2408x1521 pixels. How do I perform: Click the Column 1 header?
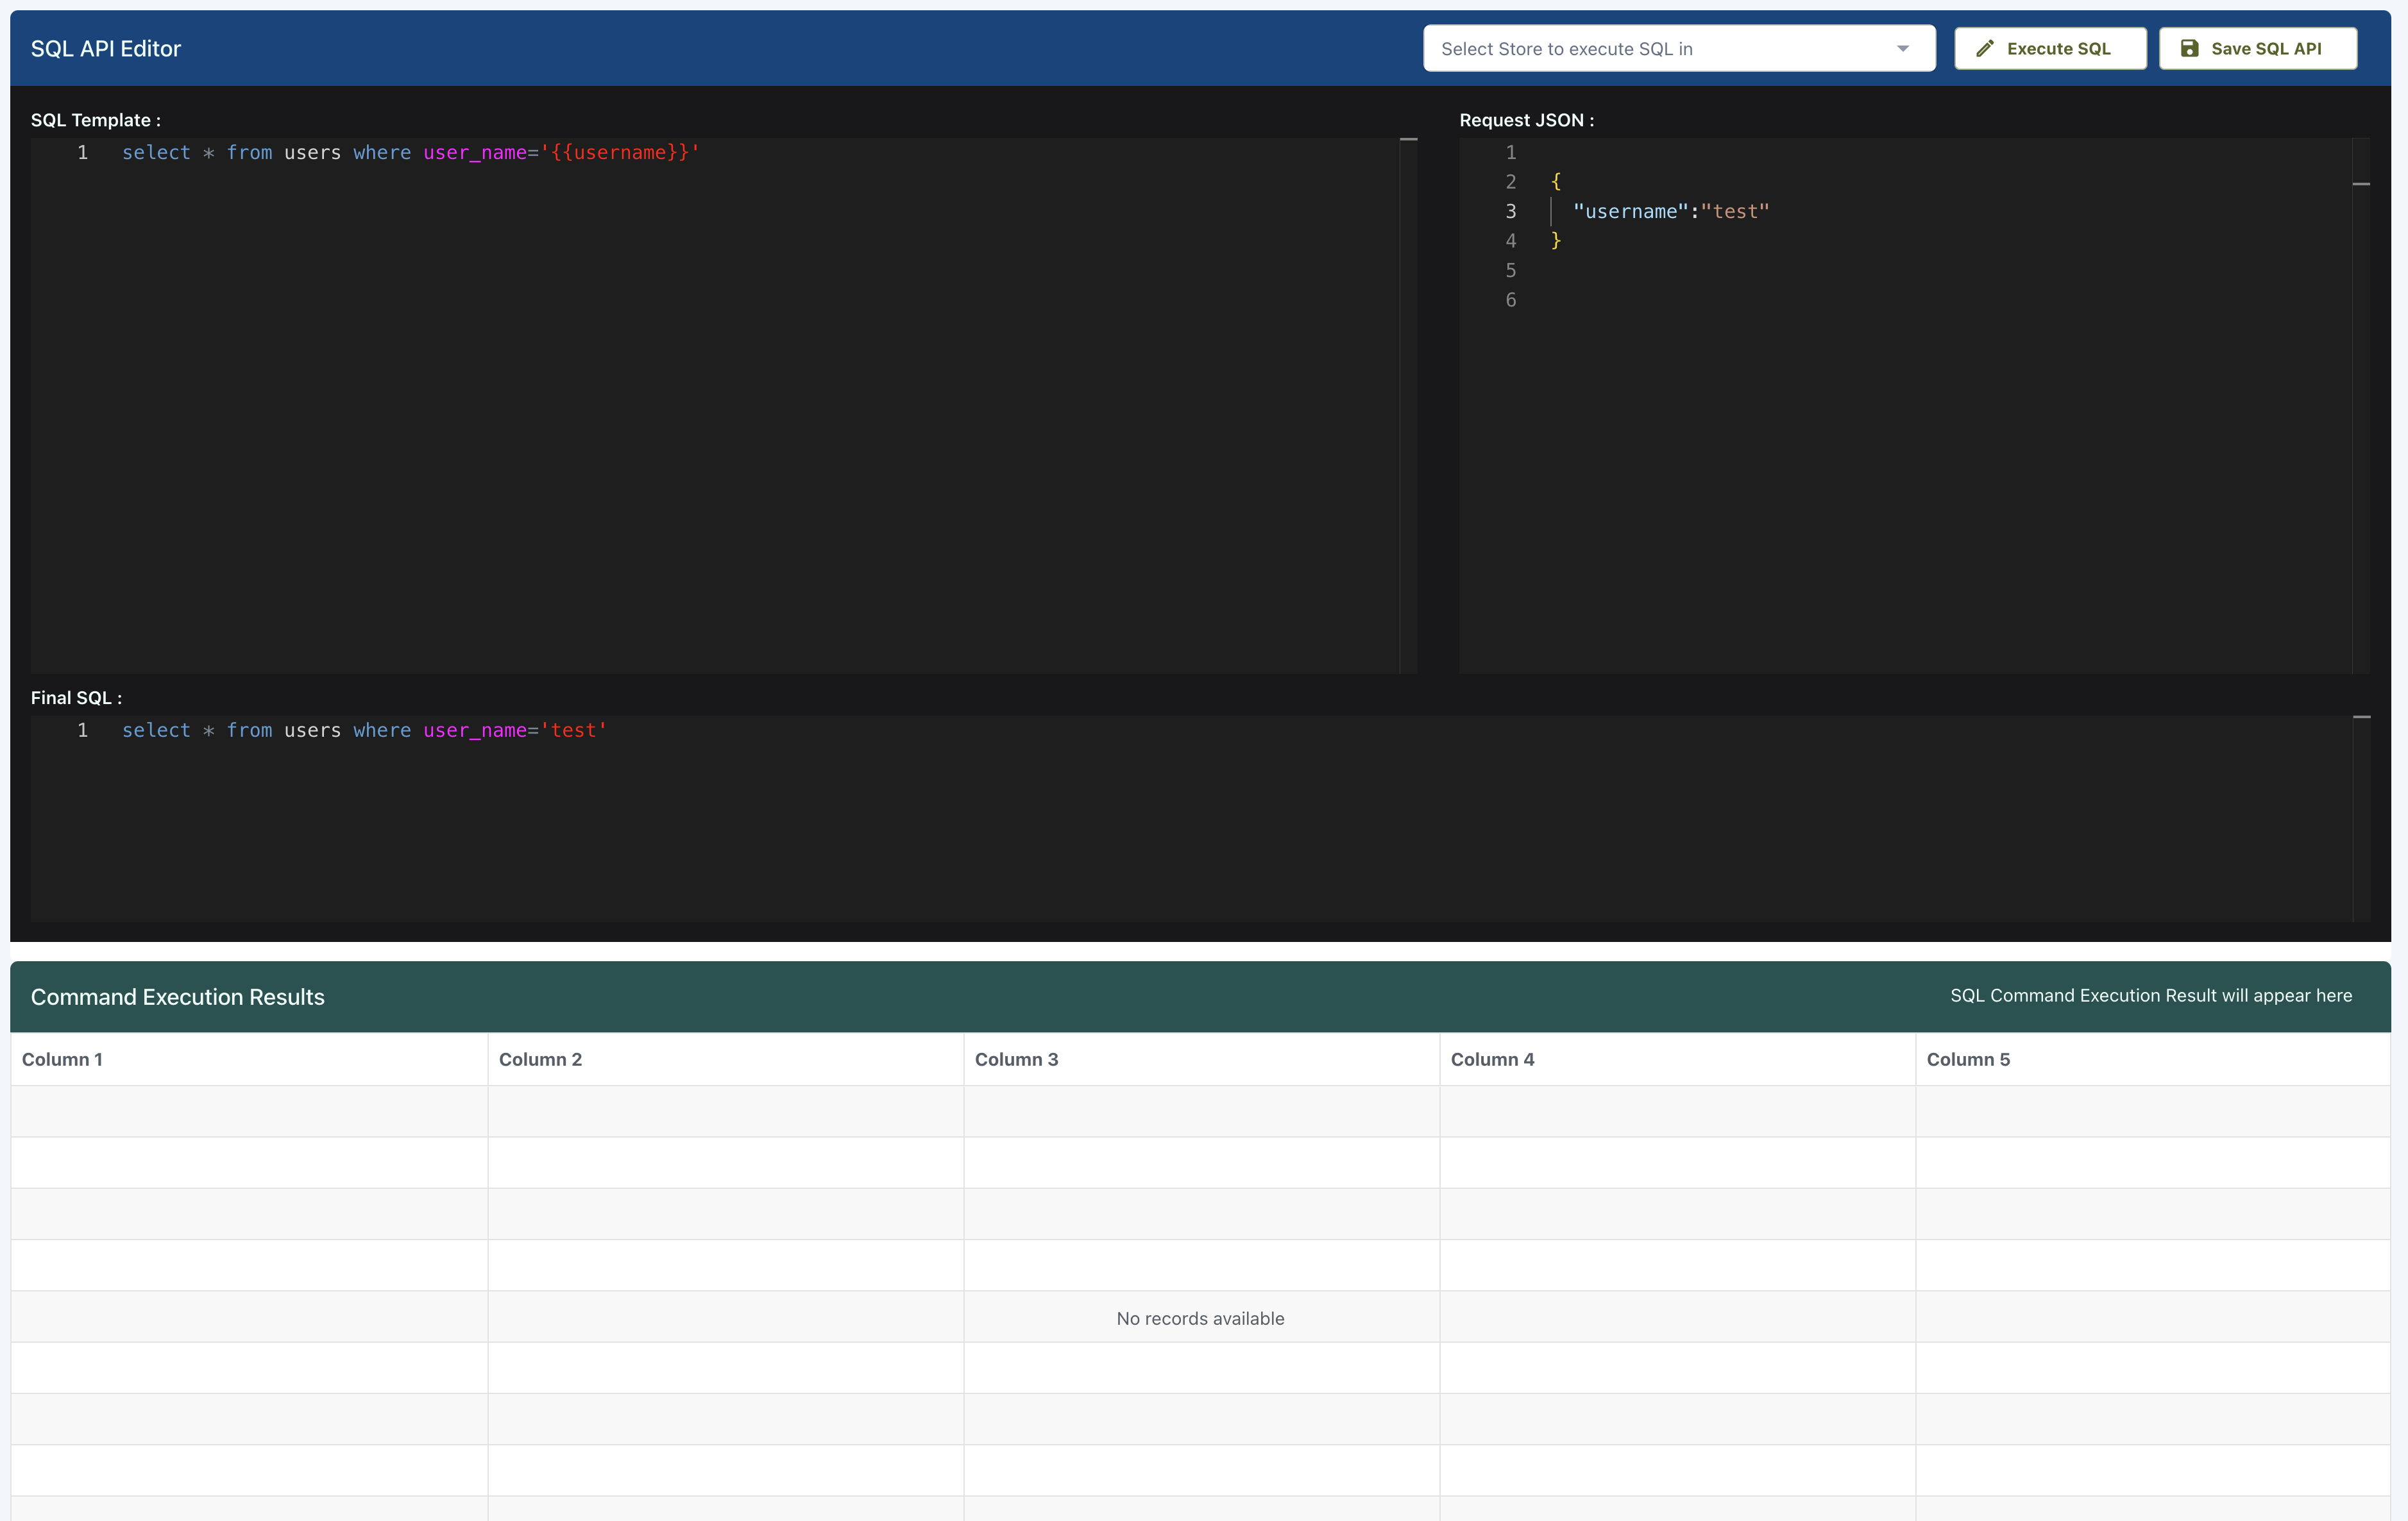62,1059
